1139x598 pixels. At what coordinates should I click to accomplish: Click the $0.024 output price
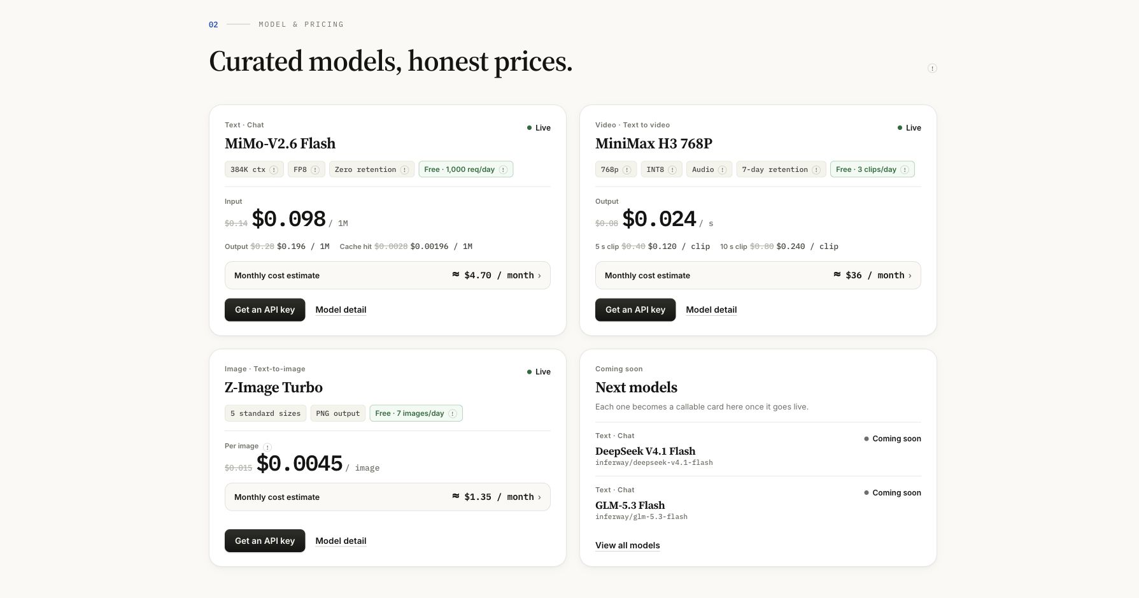[x=659, y=218]
